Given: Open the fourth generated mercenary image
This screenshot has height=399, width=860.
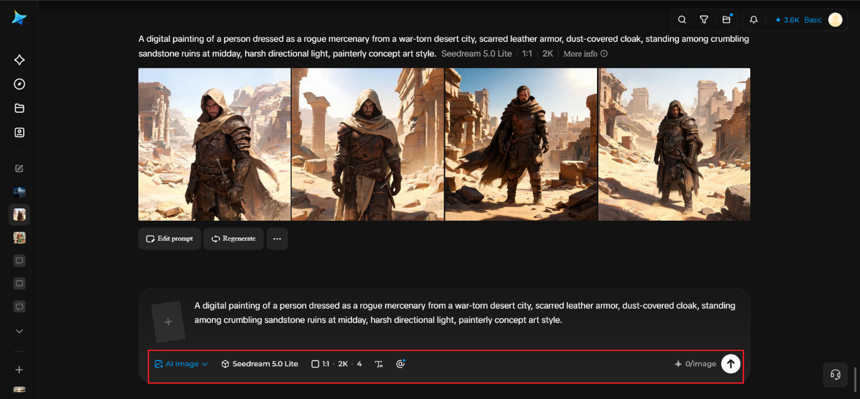Looking at the screenshot, I should point(674,144).
